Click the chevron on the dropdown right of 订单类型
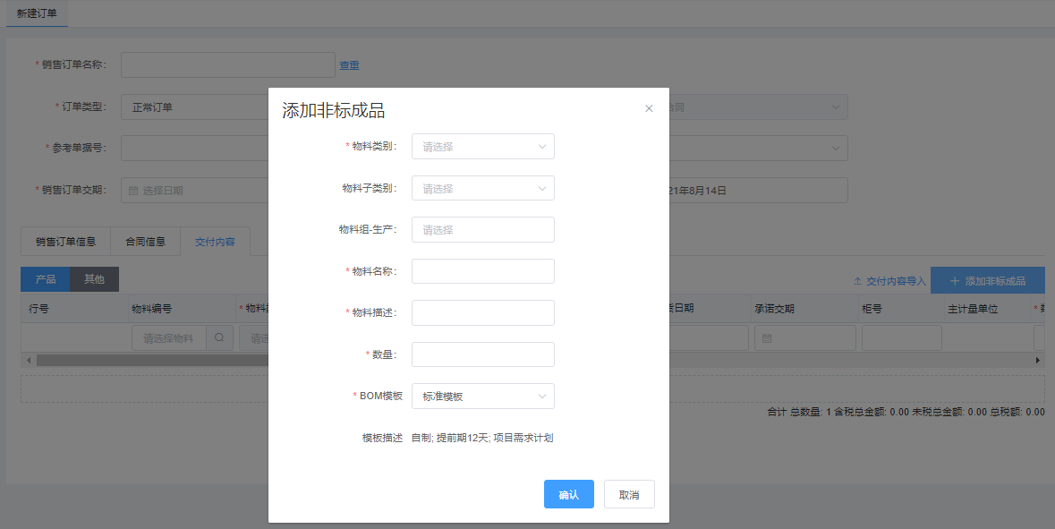Viewport: 1055px width, 529px height. click(836, 107)
